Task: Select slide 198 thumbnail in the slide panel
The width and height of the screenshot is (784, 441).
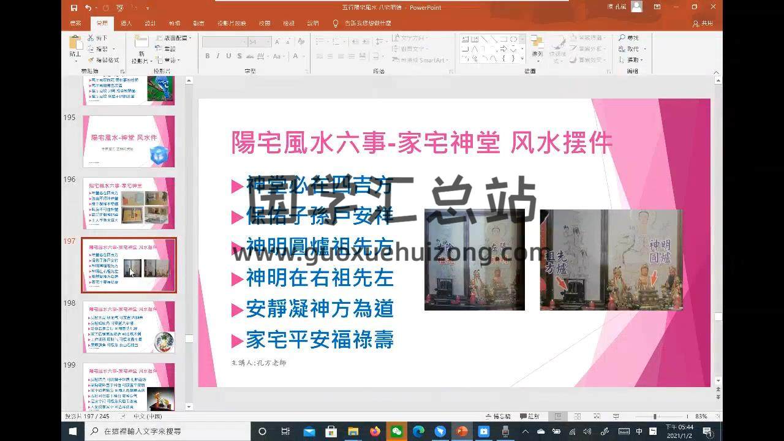Action: click(x=129, y=327)
